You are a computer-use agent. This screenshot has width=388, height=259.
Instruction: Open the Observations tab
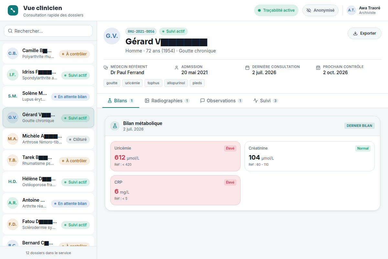click(221, 101)
